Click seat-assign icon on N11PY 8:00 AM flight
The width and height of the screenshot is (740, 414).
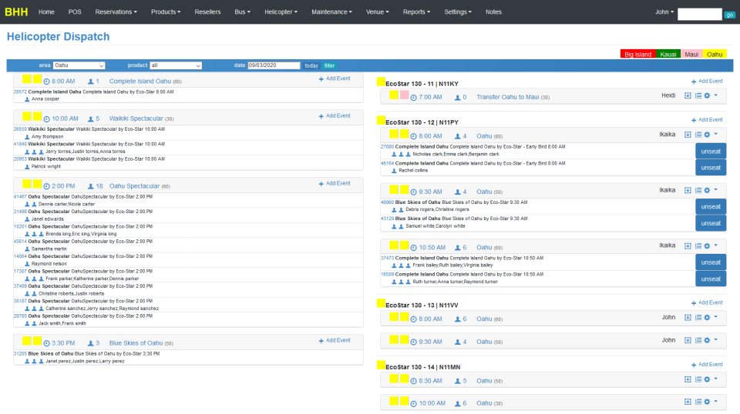(688, 135)
